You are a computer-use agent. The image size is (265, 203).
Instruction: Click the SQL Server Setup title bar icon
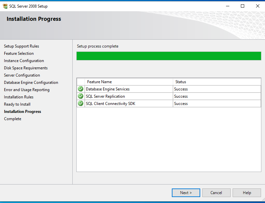coord(5,6)
